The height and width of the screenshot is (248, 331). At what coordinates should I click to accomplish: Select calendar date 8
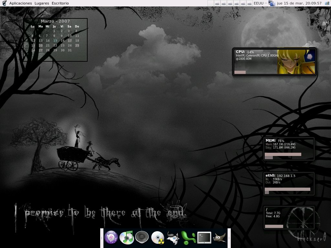click(54, 36)
